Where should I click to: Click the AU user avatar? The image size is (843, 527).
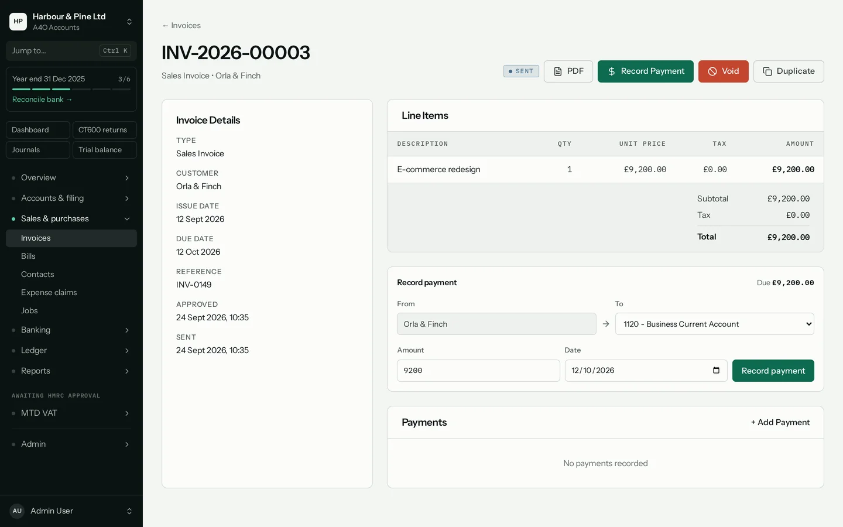pos(17,511)
